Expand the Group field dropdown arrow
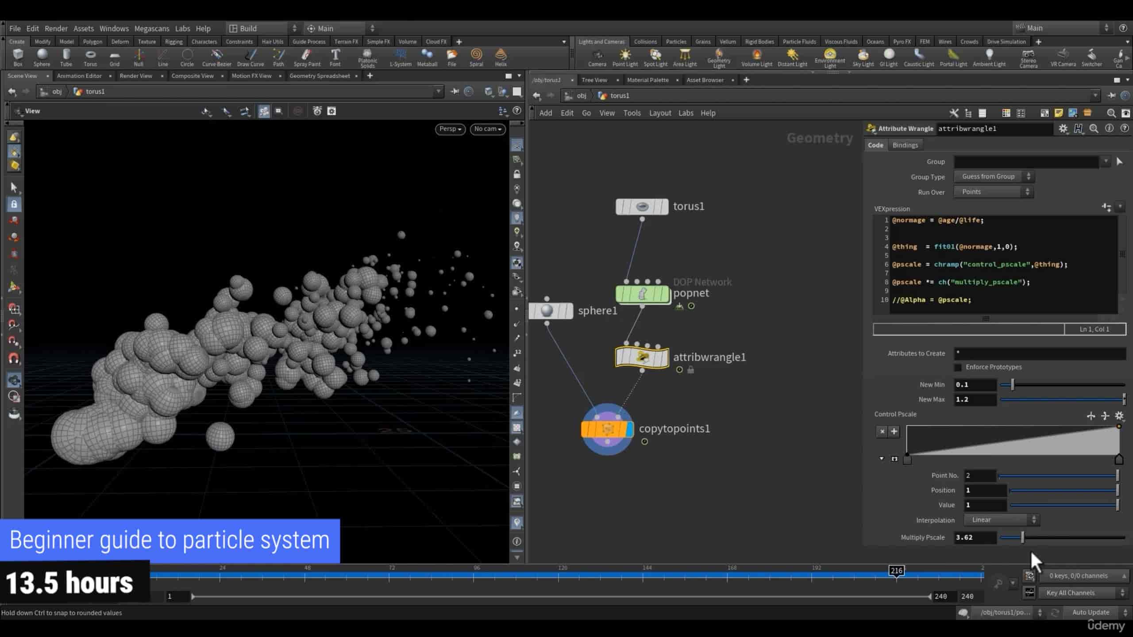 [x=1106, y=161]
